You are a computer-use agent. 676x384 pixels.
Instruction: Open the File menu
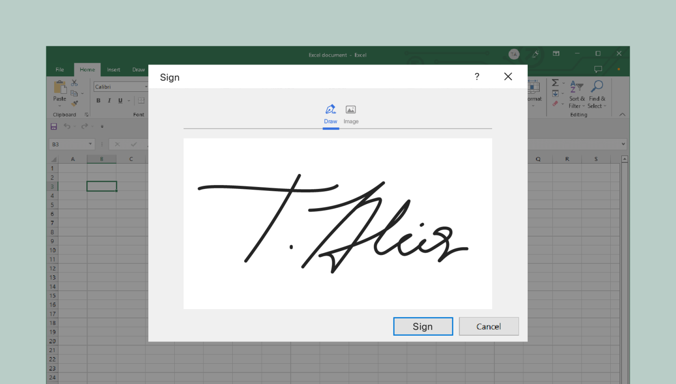[x=59, y=69]
